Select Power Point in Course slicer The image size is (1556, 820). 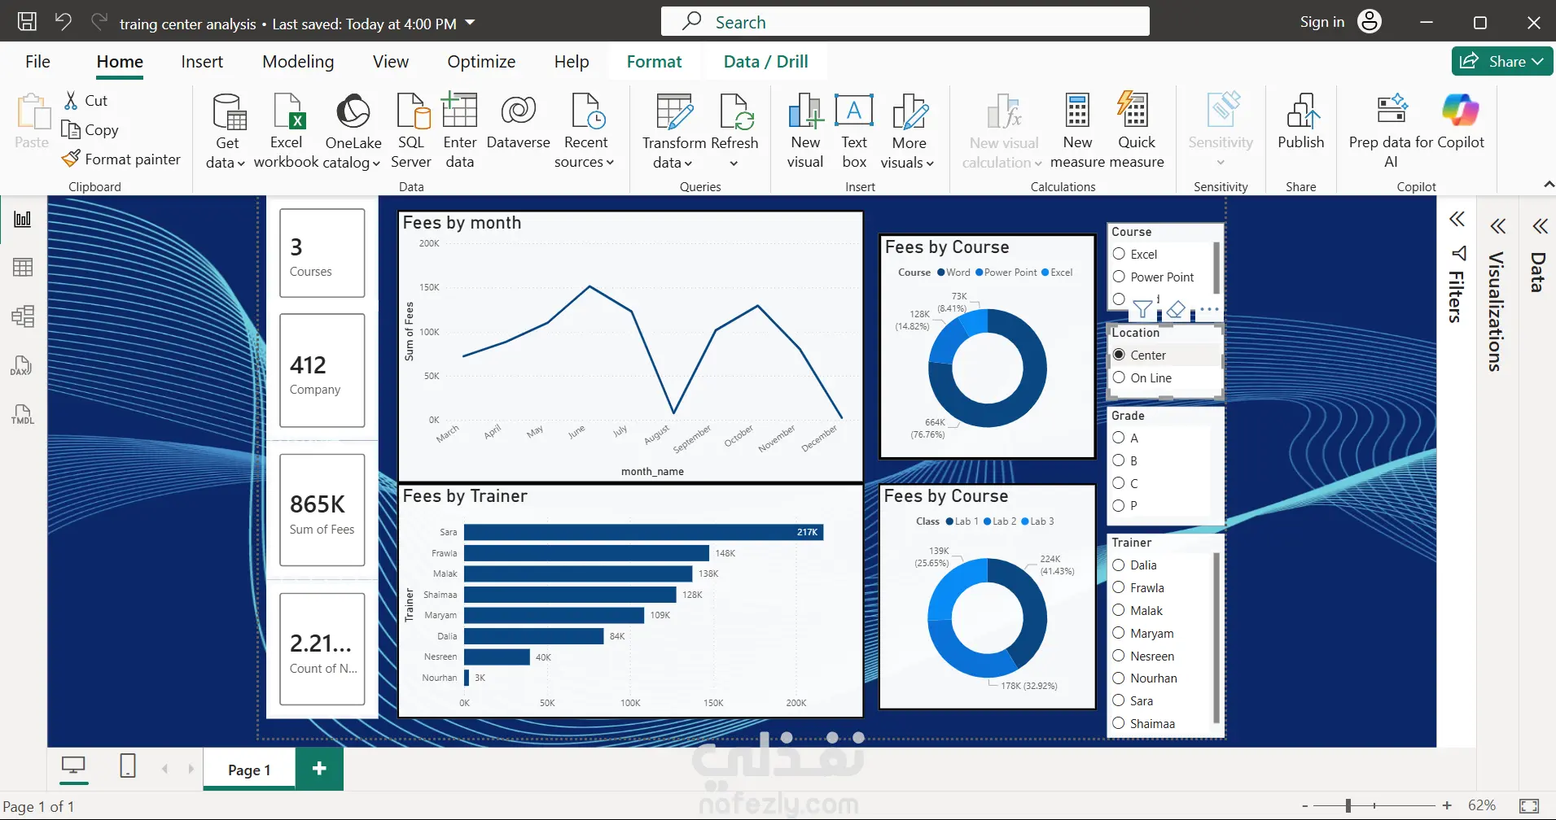(x=1120, y=277)
